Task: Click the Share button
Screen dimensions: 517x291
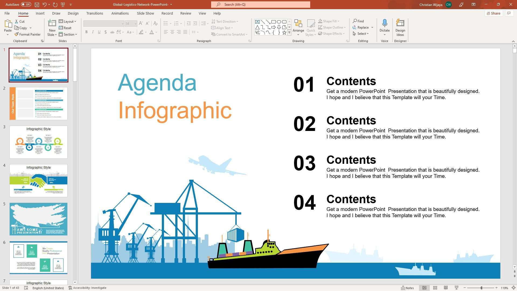Action: point(494,13)
